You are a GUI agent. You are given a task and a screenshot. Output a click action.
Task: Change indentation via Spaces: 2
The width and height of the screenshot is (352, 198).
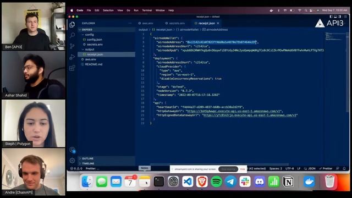[x=276, y=168]
